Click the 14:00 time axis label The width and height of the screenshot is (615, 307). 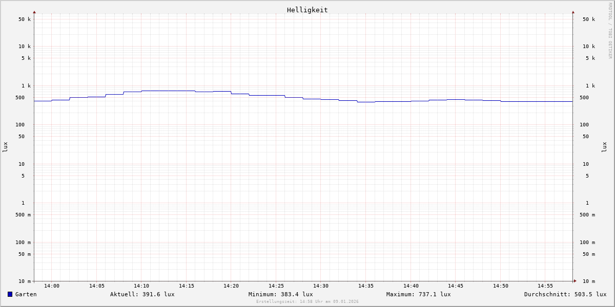click(52, 286)
